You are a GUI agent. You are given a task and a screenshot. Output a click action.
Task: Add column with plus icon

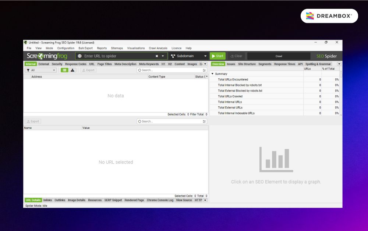tap(207, 77)
